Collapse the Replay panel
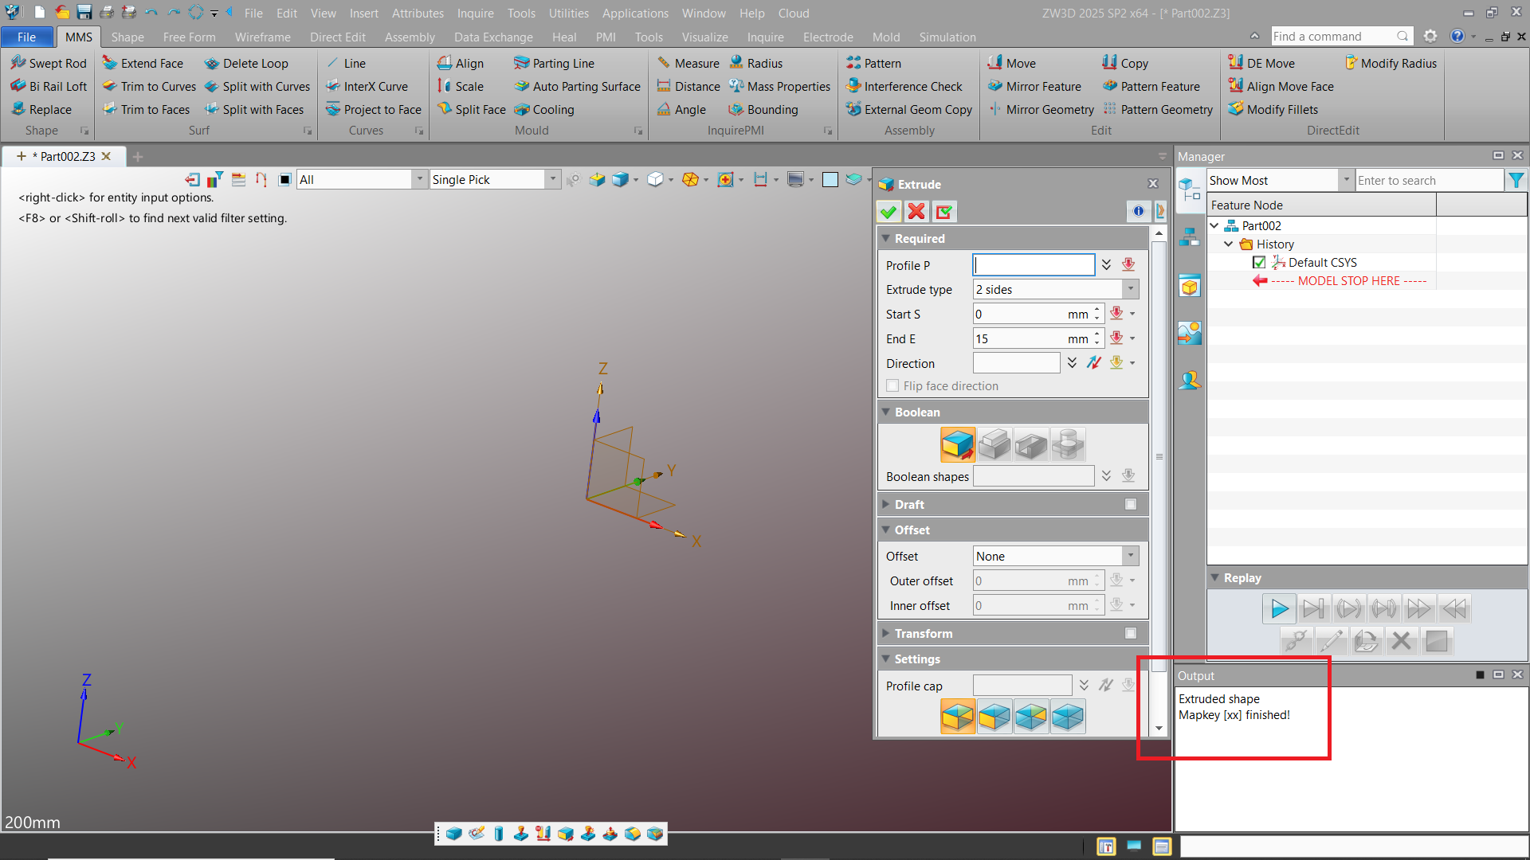The width and height of the screenshot is (1530, 860). pos(1214,577)
